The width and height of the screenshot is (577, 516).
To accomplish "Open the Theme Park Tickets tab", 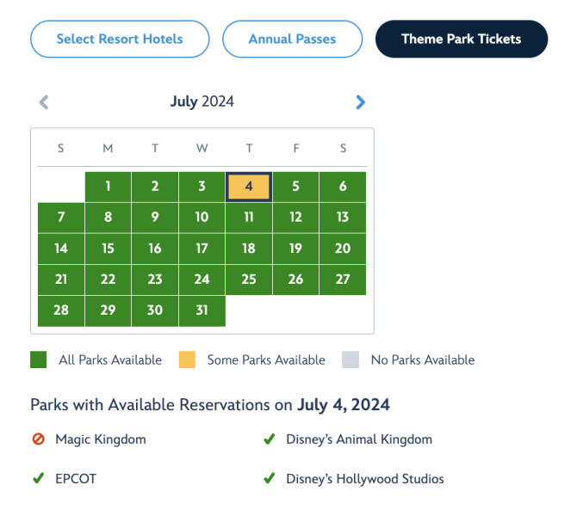I will click(461, 39).
